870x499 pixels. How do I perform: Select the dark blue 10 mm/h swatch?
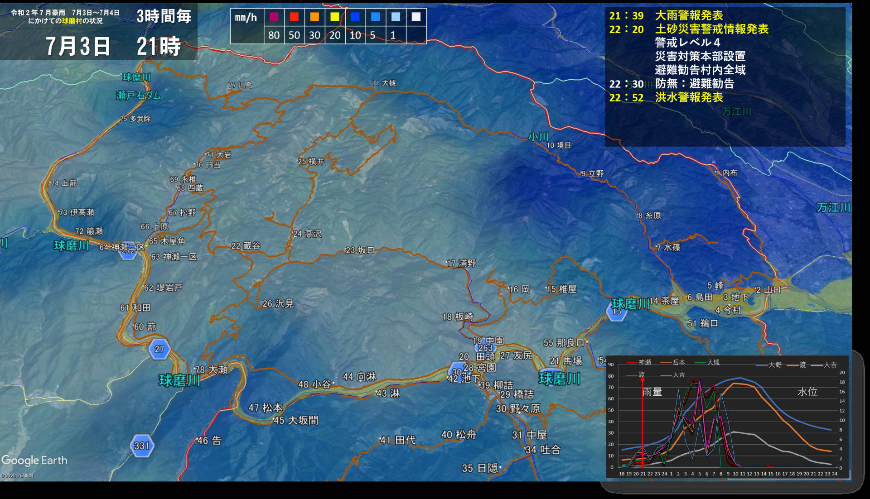click(355, 17)
